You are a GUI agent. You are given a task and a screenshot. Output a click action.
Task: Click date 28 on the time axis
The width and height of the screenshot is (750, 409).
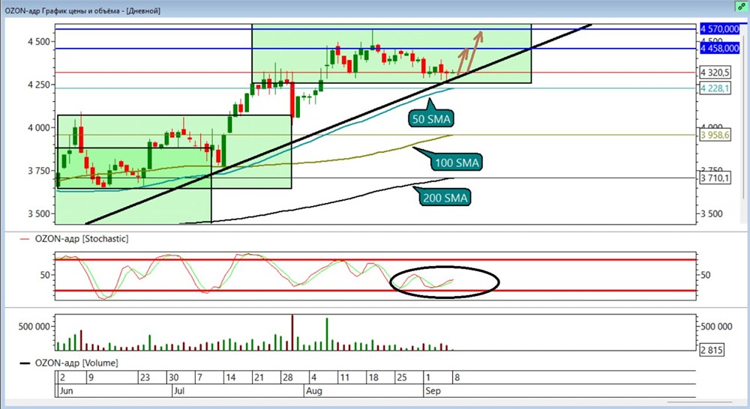[x=287, y=378]
